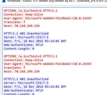This screenshot has width=107, height=95.
Task: Select the first OPTIONS /a.ico?test=2 request line
Action: (x=31, y=11)
